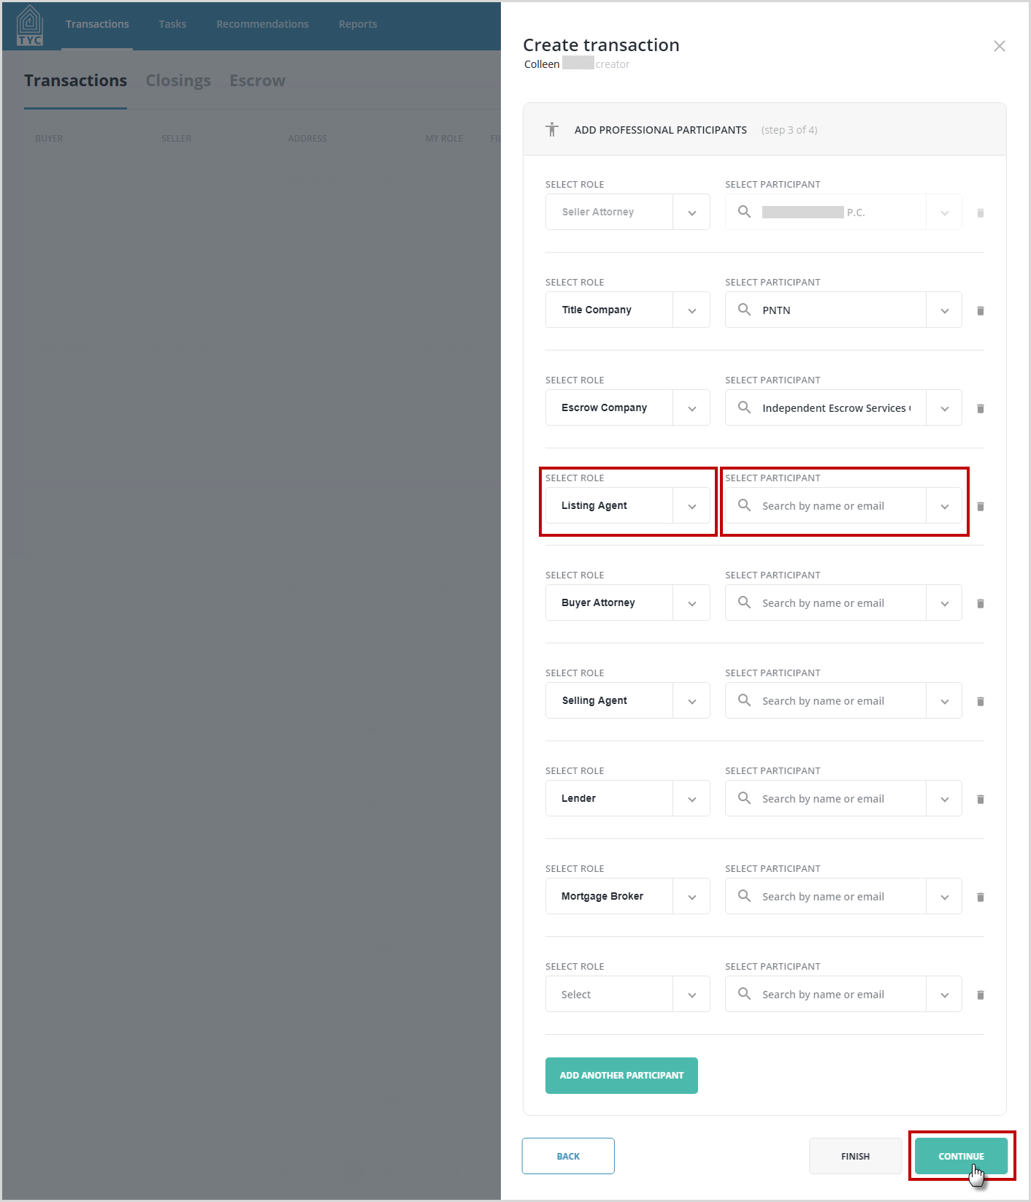Viewport: 1031px width, 1202px height.
Task: Switch to the Escrow tab
Action: pos(257,80)
